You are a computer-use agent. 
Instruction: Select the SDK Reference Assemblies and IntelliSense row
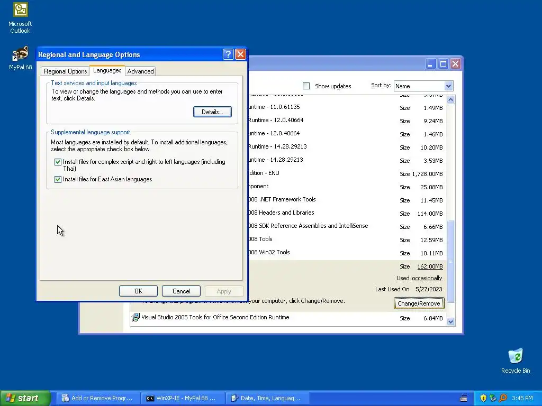(x=347, y=226)
